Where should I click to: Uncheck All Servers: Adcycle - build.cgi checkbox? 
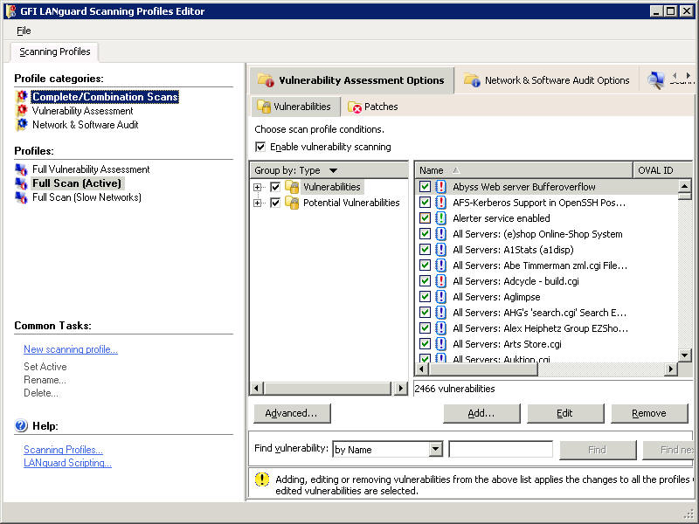coord(425,280)
